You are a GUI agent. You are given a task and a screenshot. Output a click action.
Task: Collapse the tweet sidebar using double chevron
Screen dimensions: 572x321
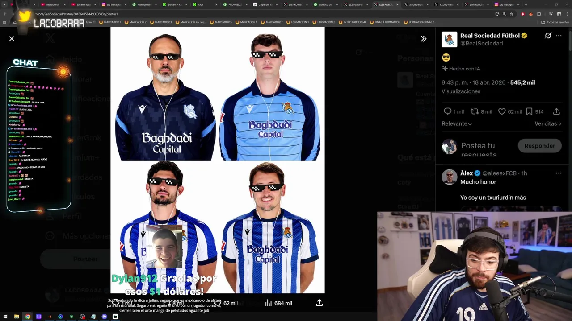click(x=423, y=39)
